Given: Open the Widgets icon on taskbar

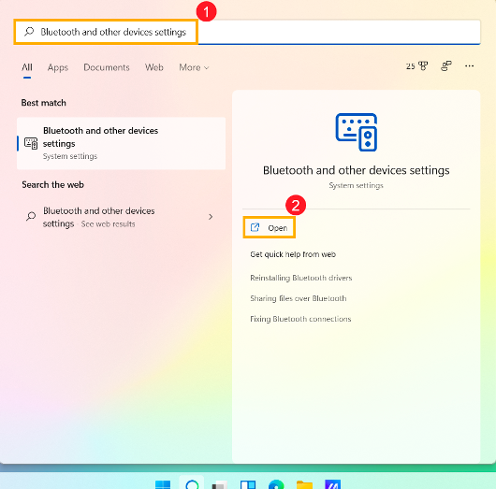Looking at the screenshot, I should tap(248, 484).
